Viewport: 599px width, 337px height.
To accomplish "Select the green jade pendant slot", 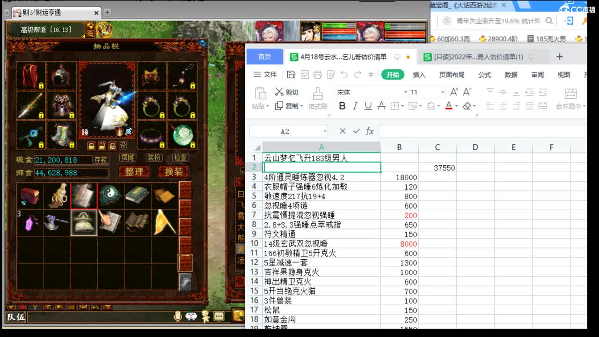I will (x=182, y=135).
